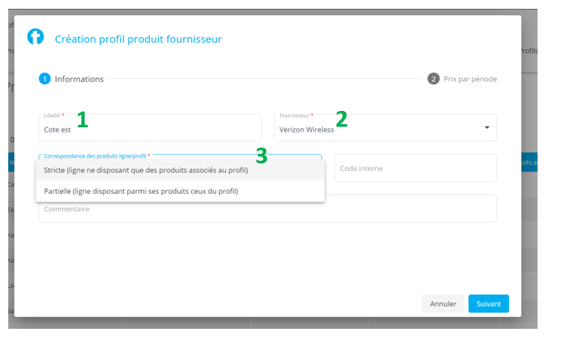Select the Informations step label
561x351 pixels.
[79, 79]
